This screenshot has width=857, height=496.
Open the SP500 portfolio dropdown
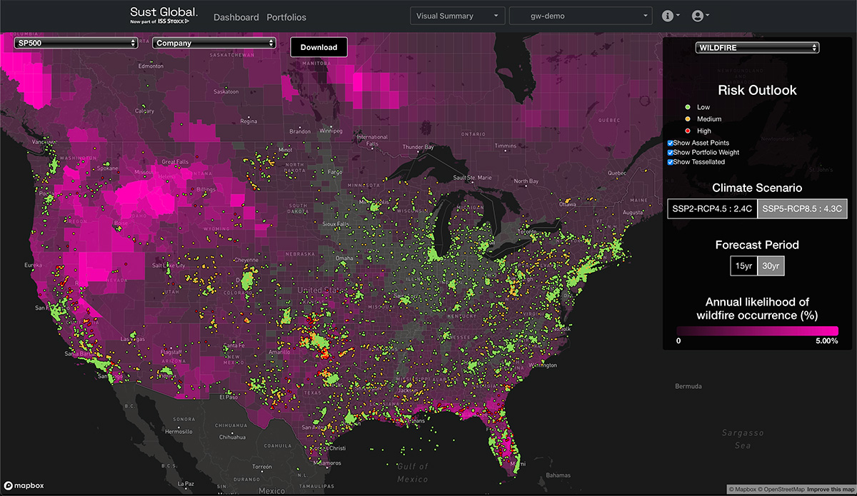coord(75,44)
